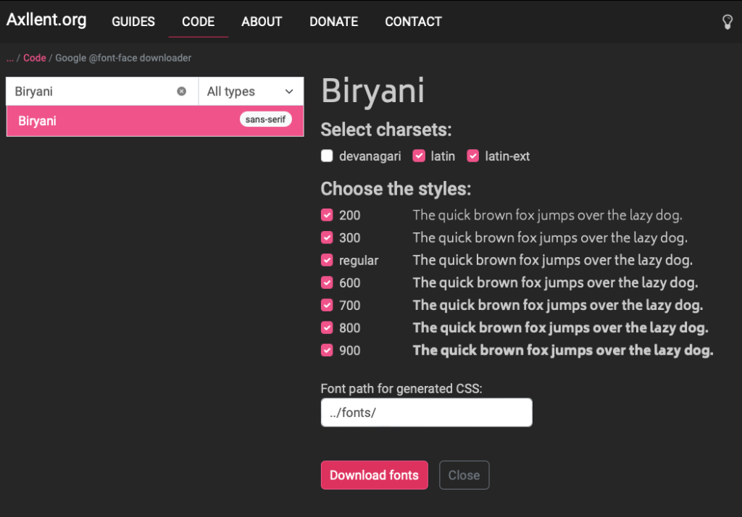Image resolution: width=742 pixels, height=517 pixels.
Task: Uncheck the regular weight style
Action: click(327, 260)
